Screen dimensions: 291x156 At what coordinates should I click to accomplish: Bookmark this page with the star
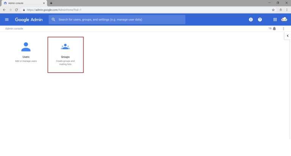click(273, 10)
